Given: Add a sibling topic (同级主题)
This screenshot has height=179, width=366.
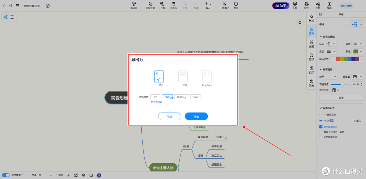Looking at the screenshot, I should (150, 5).
